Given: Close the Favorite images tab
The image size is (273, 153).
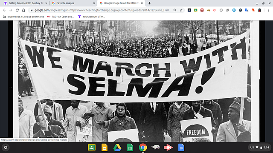Looking at the screenshot, I should pyautogui.click(x=94, y=3).
